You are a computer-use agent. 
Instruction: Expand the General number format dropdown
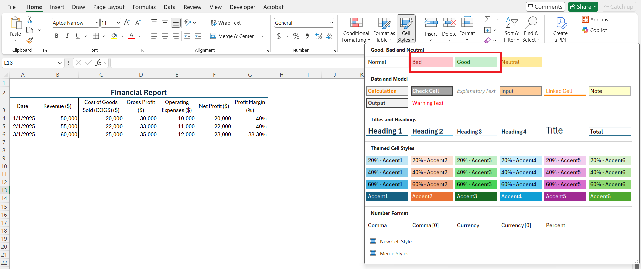coord(332,23)
